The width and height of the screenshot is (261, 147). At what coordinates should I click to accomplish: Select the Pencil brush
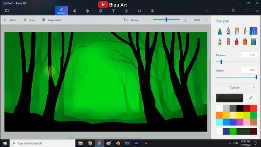pos(220,42)
